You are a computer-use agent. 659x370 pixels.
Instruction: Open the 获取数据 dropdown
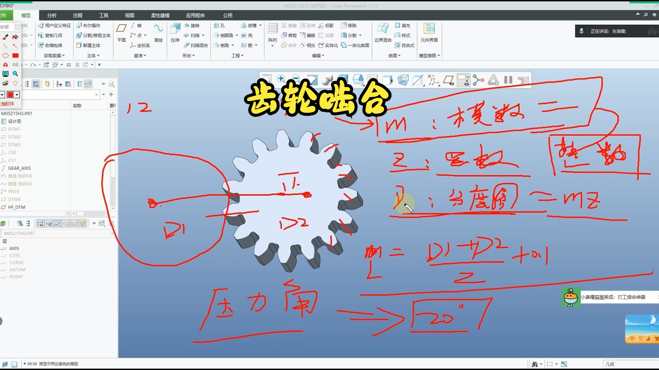54,55
